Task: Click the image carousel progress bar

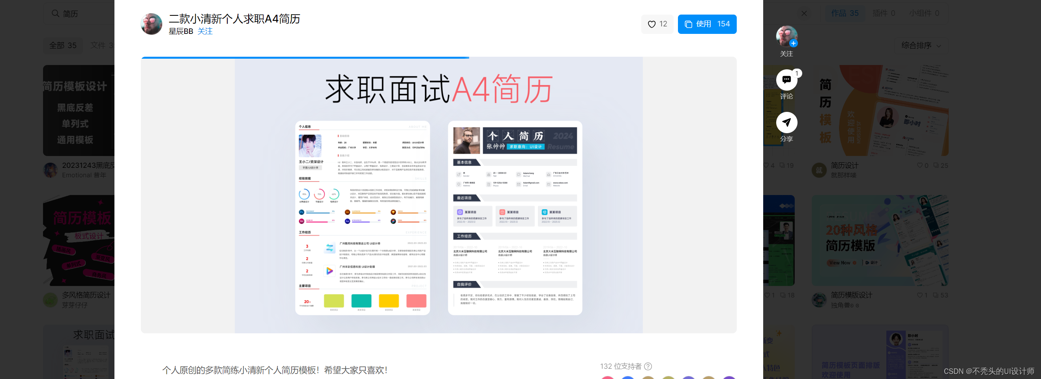Action: point(438,58)
